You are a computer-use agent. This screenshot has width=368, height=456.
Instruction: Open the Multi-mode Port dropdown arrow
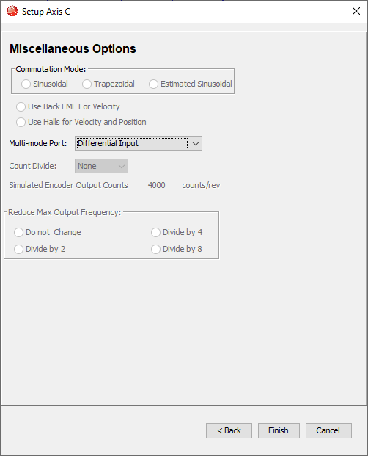click(196, 143)
